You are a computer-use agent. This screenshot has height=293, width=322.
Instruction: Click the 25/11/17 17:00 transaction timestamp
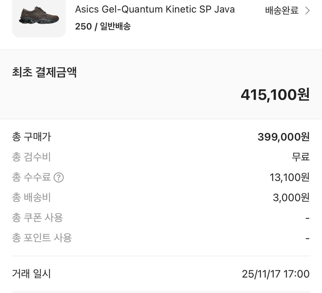(275, 274)
